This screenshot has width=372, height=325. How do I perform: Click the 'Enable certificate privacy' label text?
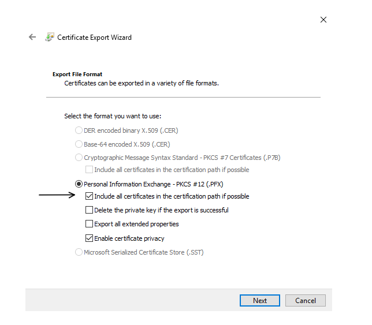129,238
